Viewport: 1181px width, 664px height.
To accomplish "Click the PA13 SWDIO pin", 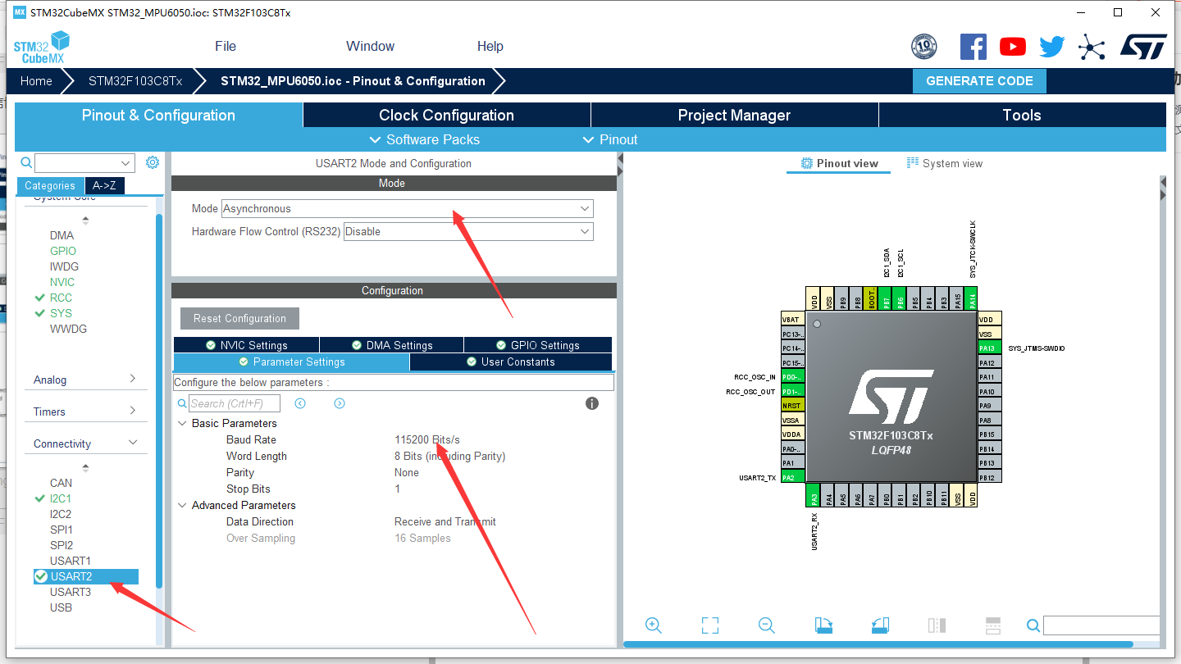I will 990,348.
